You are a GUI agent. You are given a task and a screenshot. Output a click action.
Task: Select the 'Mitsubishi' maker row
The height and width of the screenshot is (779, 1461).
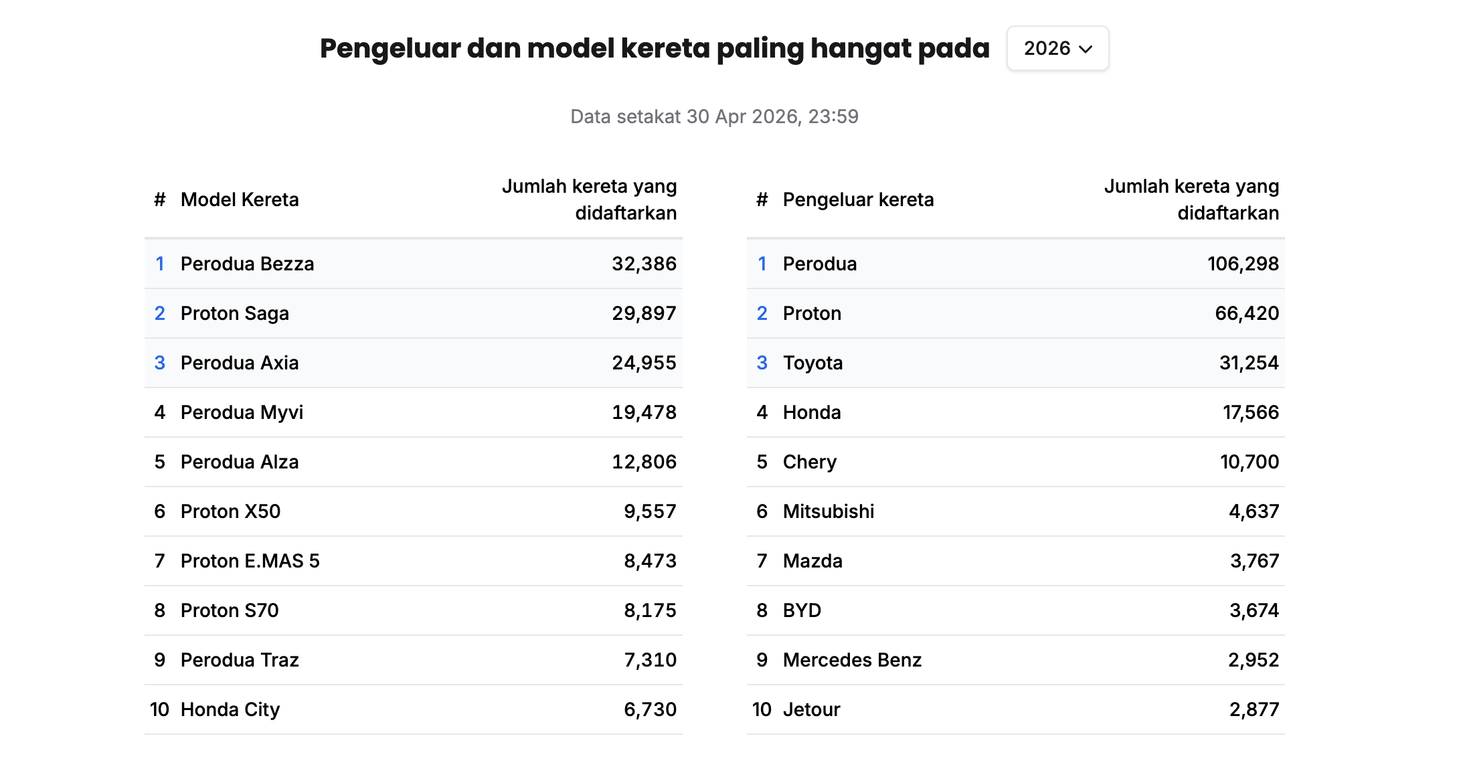pyautogui.click(x=1016, y=511)
